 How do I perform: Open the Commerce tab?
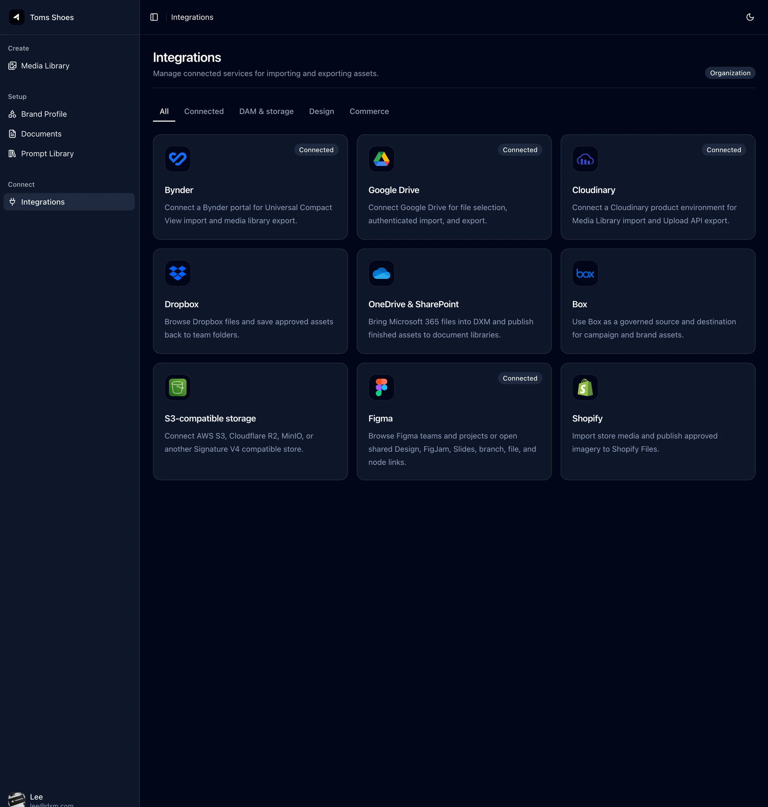click(x=369, y=111)
